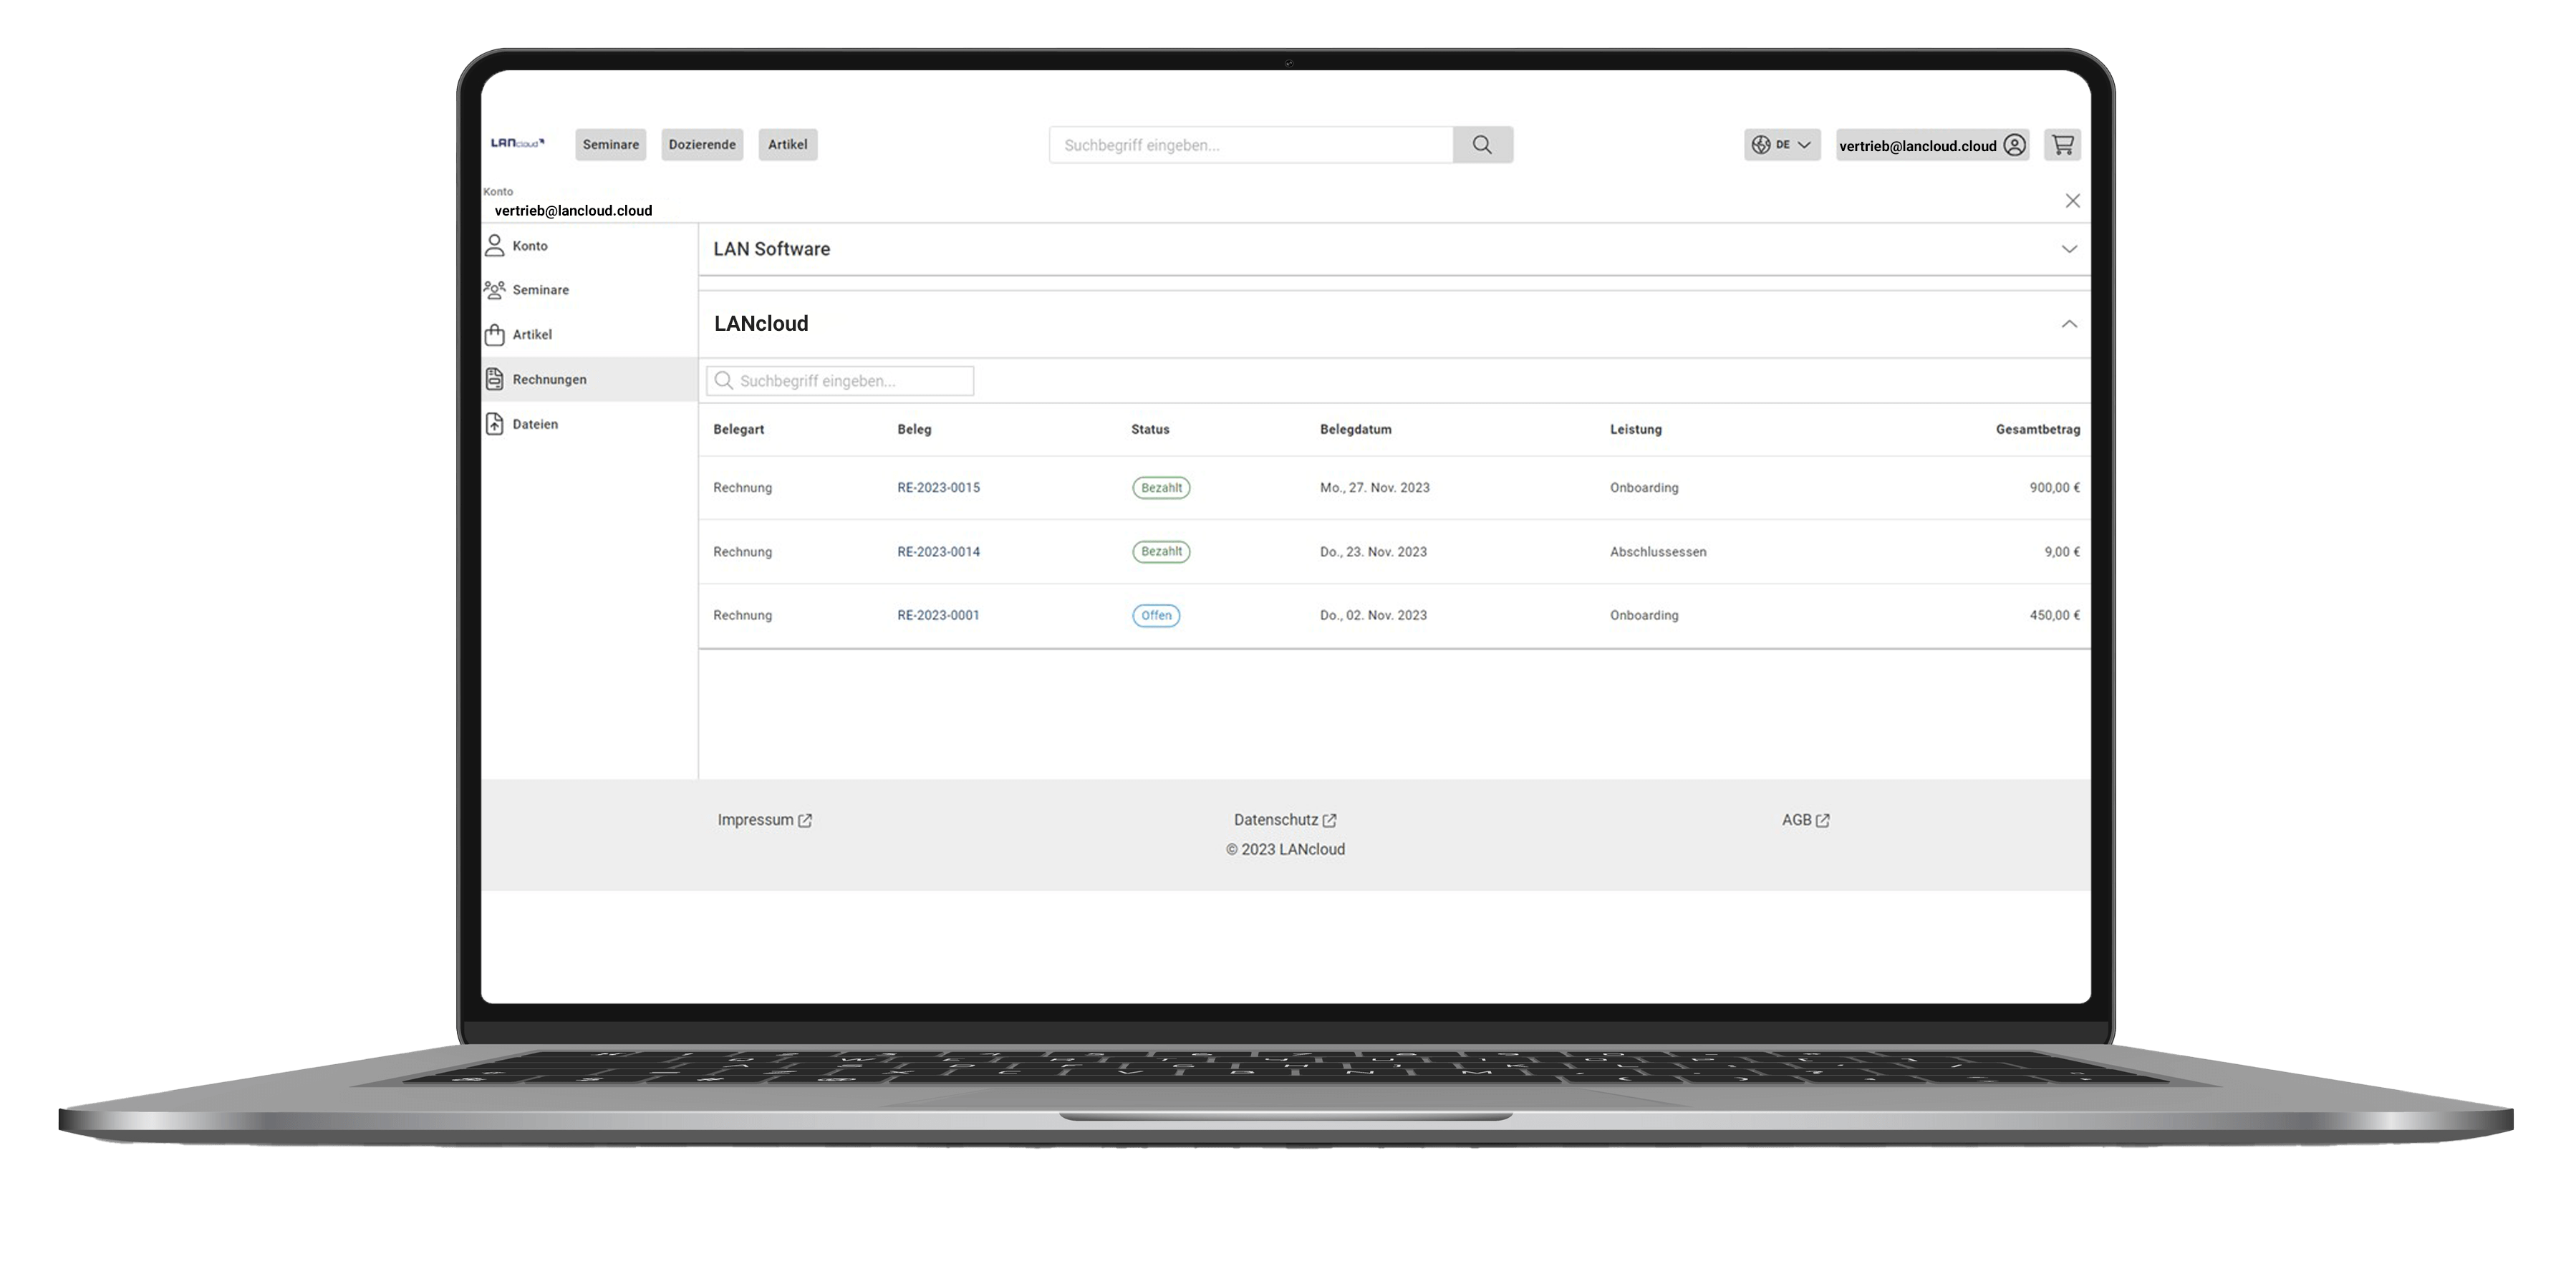Viewport: 2576px width, 1274px height.
Task: Expand the LAN Software section
Action: [x=2068, y=249]
